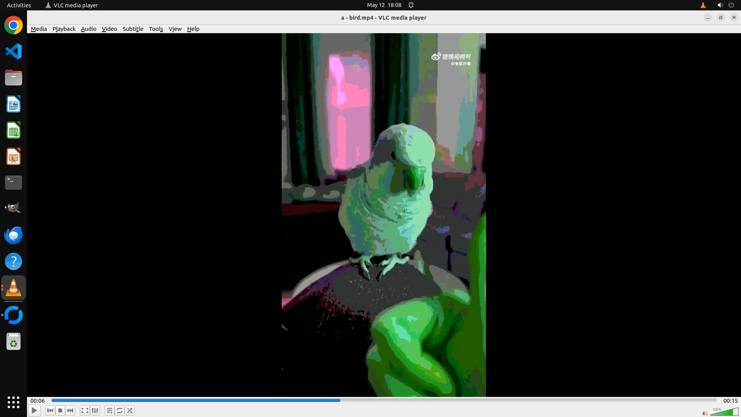Adjust the volume slider
The width and height of the screenshot is (741, 417).
[x=724, y=412]
